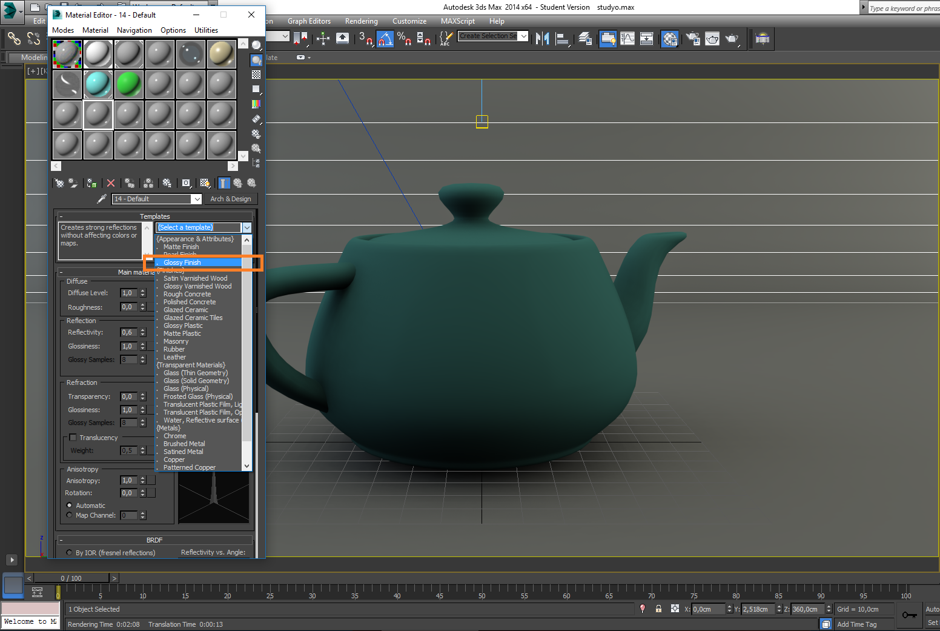Toggle Percent Snap in main toolbar

click(404, 39)
